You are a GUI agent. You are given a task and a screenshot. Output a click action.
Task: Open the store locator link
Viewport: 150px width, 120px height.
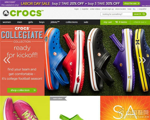(121, 9)
